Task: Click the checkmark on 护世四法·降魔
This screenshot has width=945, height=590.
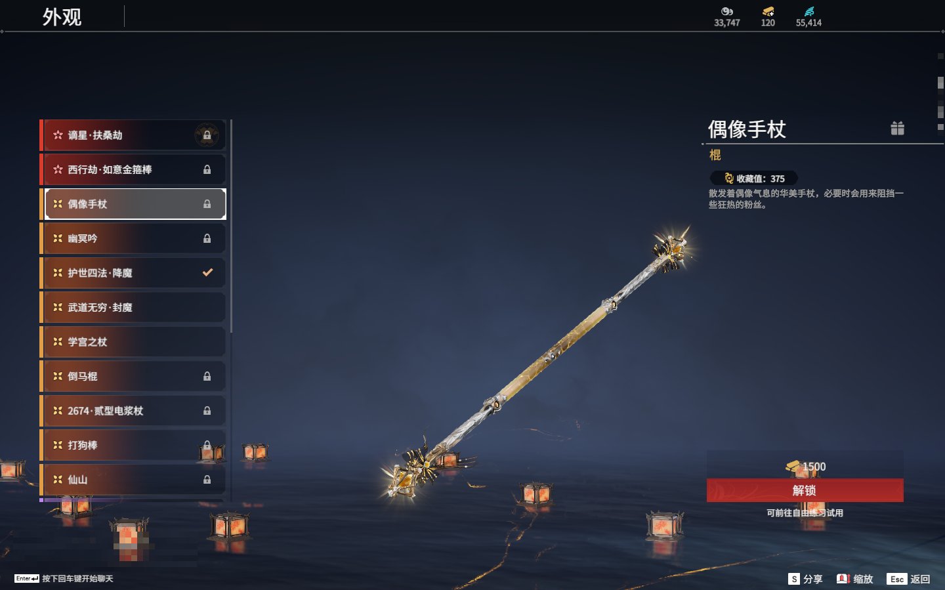Action: tap(207, 272)
